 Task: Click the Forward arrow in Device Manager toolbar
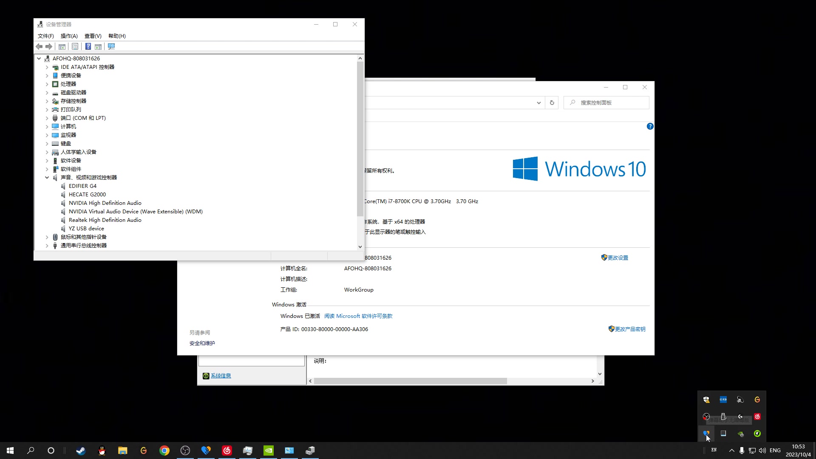coord(49,46)
